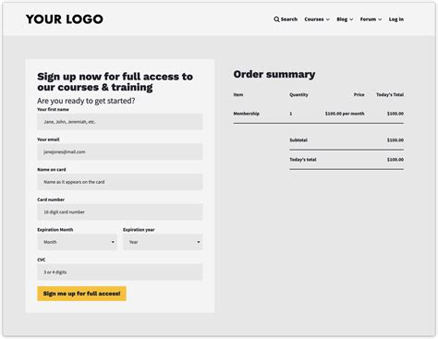This screenshot has width=438, height=339.
Task: Focus the CVC input field
Action: pos(120,272)
